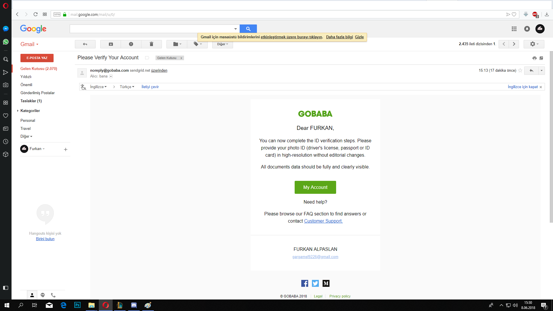Click the blue search button
The height and width of the screenshot is (311, 553).
pyautogui.click(x=248, y=29)
